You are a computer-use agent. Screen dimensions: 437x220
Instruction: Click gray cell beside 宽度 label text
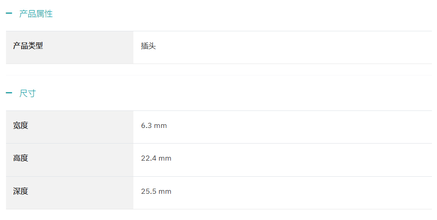pyautogui.click(x=81, y=127)
